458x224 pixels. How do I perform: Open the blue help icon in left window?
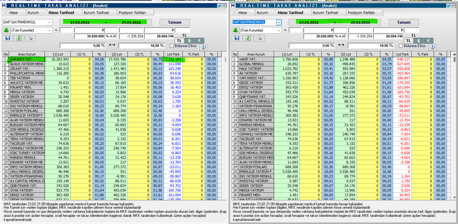203,47
